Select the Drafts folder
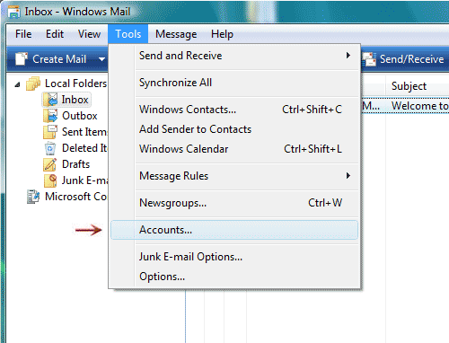This screenshot has height=343, width=449. pos(75,164)
